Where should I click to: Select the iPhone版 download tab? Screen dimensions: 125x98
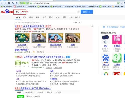tap(40, 92)
